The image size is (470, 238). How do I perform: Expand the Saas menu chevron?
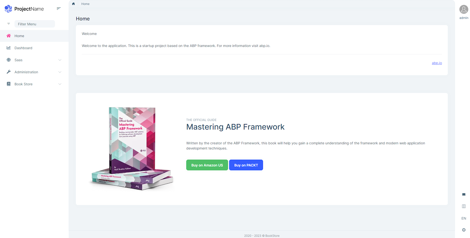[x=60, y=60]
